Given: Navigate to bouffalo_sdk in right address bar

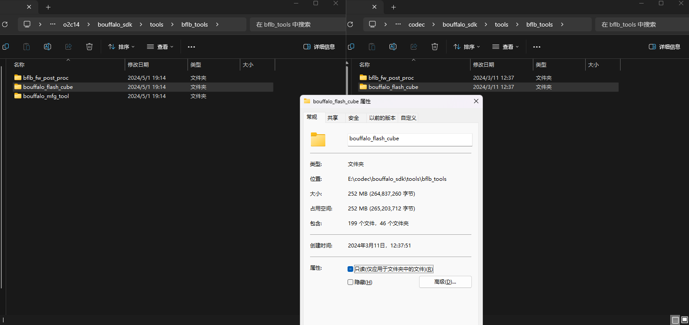Looking at the screenshot, I should coord(460,24).
